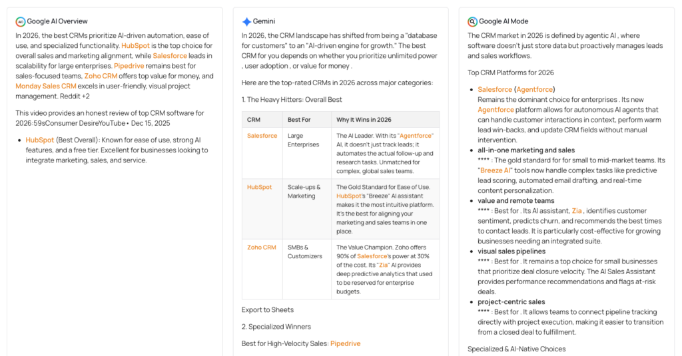682x356 pixels.
Task: Click the Gemini sparkle icon
Action: point(246,21)
